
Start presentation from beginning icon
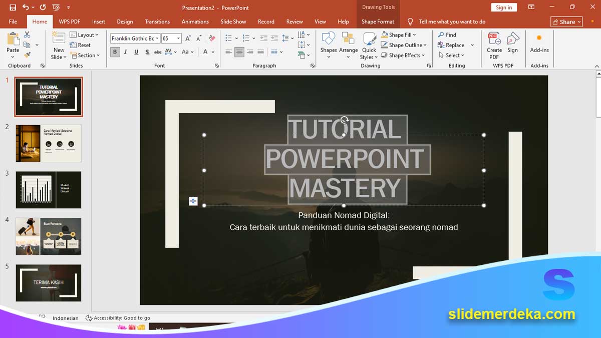[56, 8]
